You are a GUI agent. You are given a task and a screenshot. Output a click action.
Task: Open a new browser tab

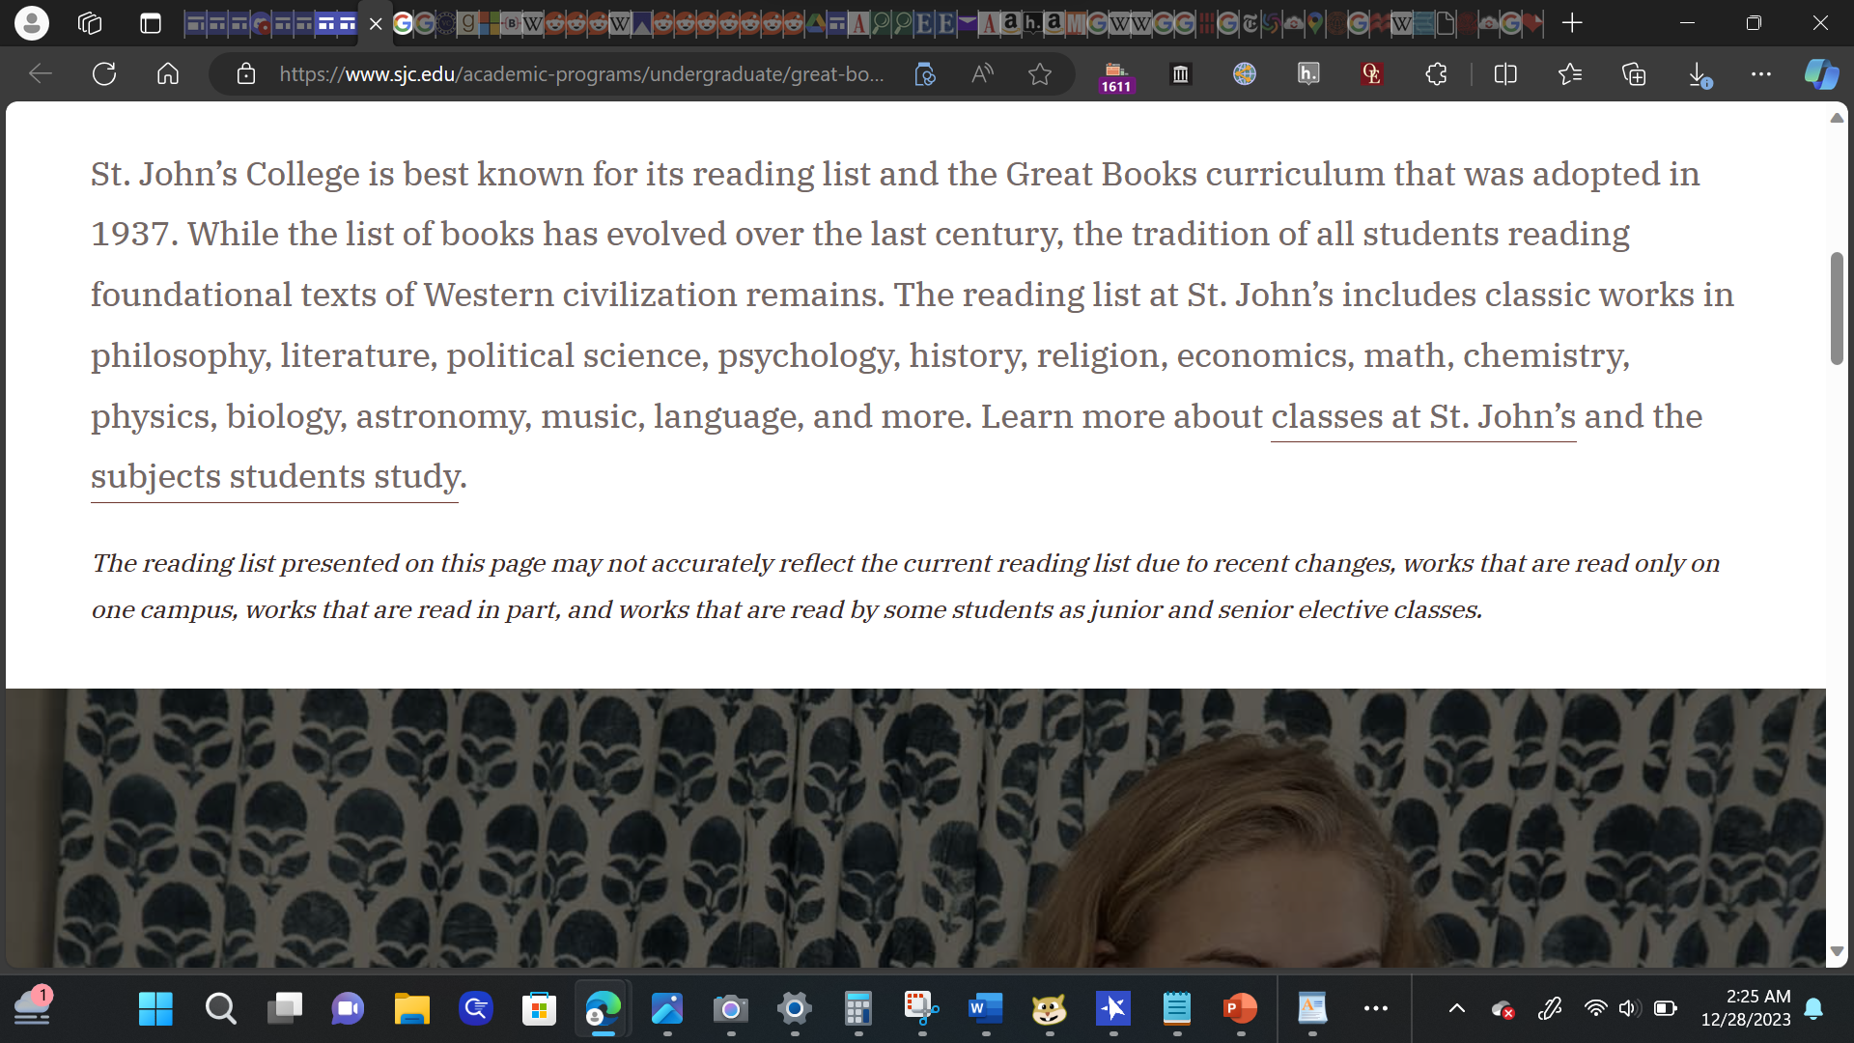1572,23
